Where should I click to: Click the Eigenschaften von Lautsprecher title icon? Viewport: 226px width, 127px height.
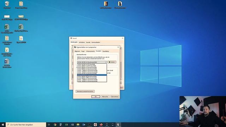point(75,47)
